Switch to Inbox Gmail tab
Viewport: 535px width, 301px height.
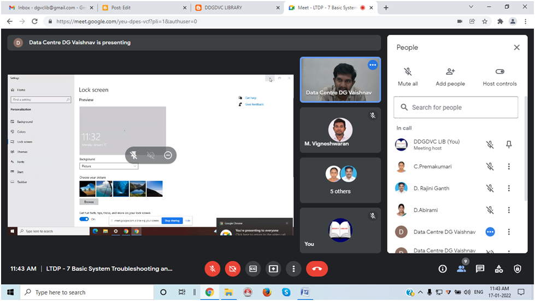pos(51,8)
